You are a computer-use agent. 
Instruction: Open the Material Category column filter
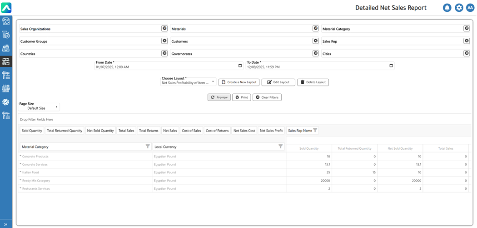[148, 147]
